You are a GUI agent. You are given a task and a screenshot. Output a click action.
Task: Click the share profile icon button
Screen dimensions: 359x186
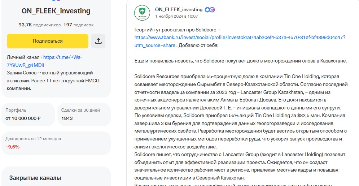98,41
